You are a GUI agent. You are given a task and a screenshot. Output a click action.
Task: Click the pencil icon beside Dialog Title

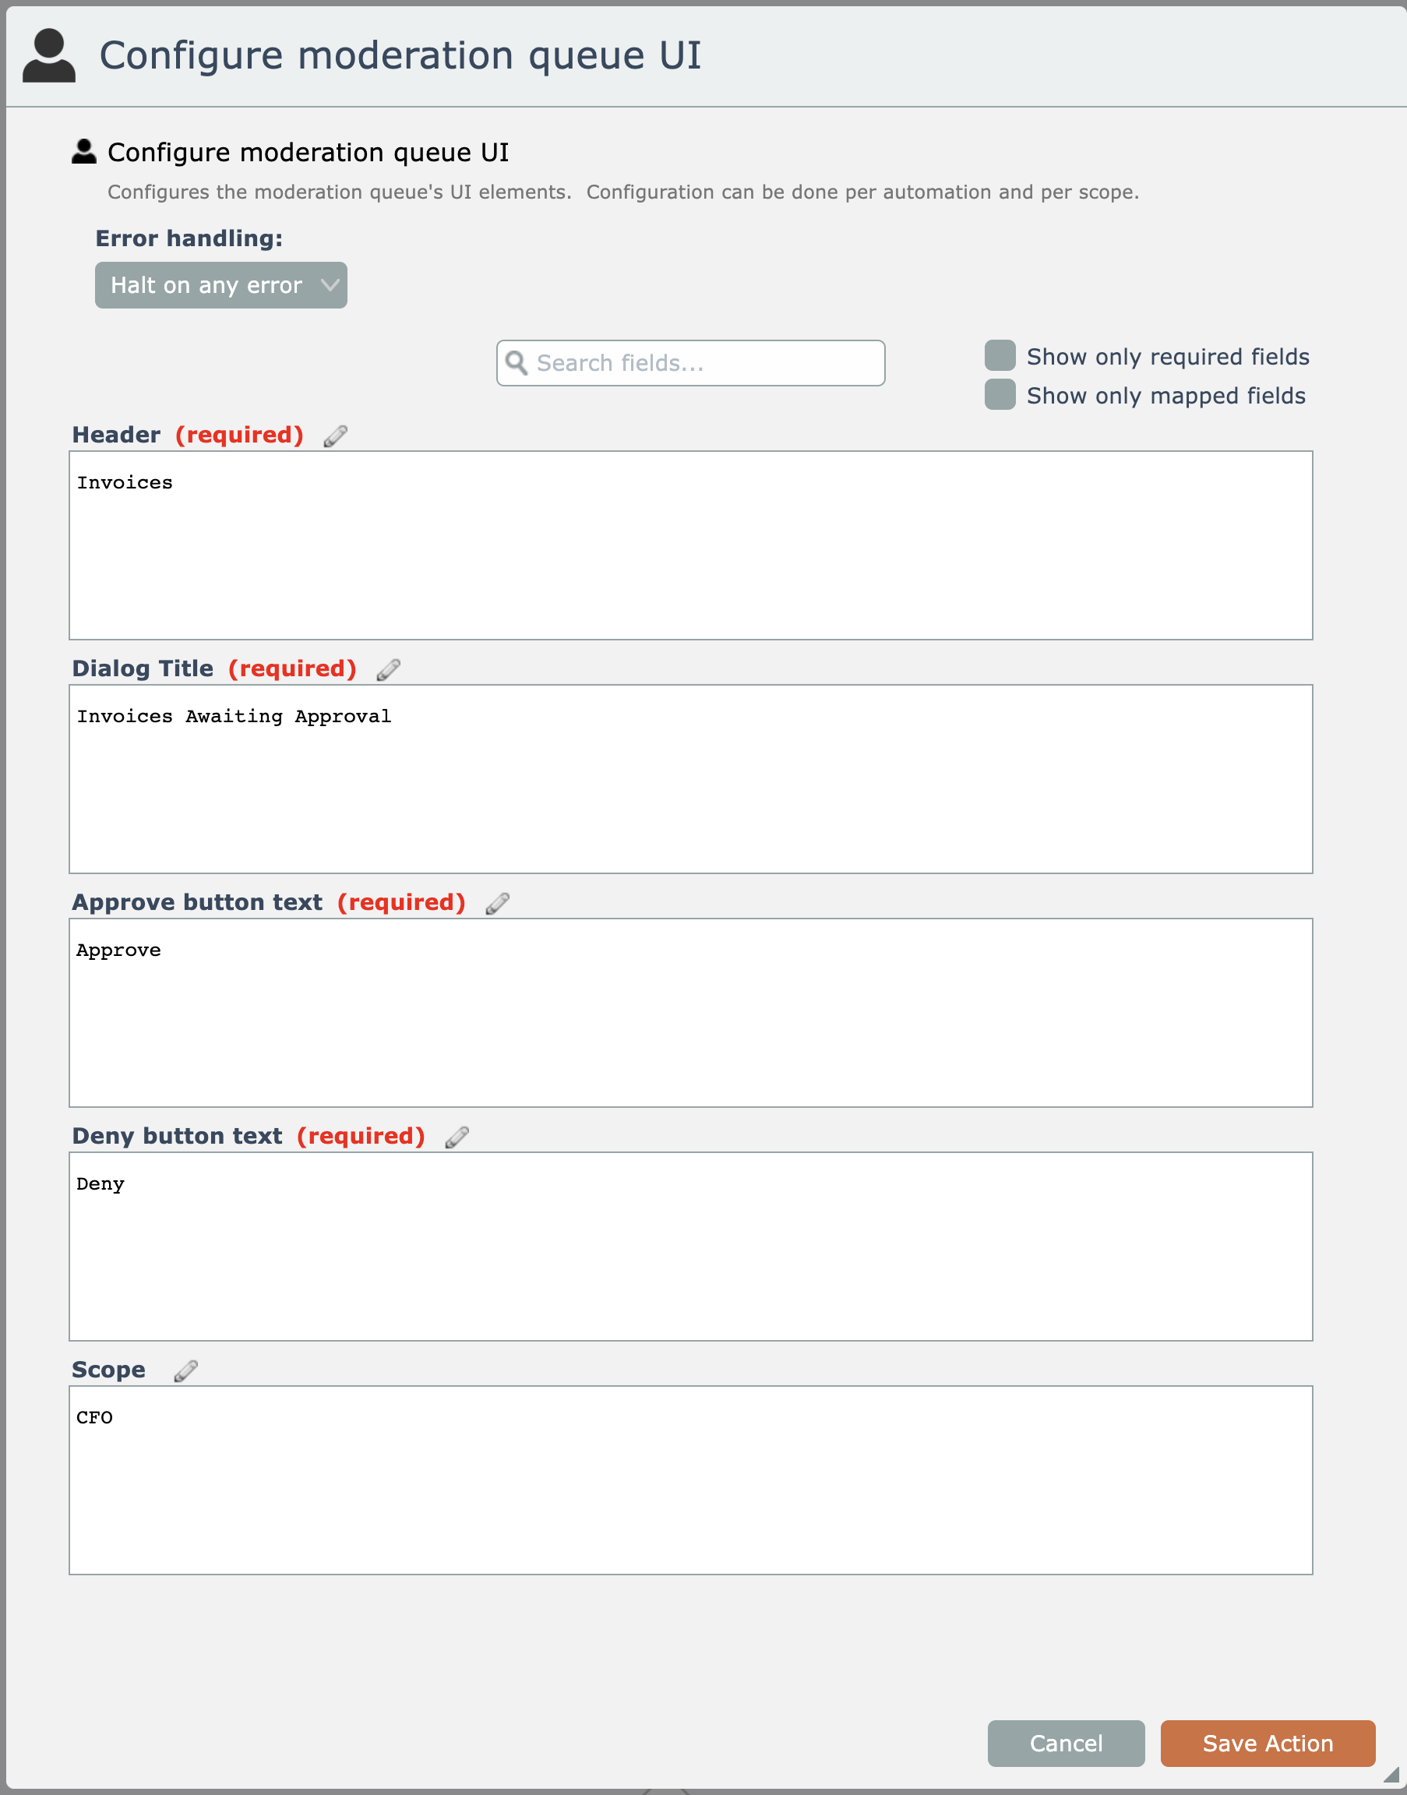[388, 670]
